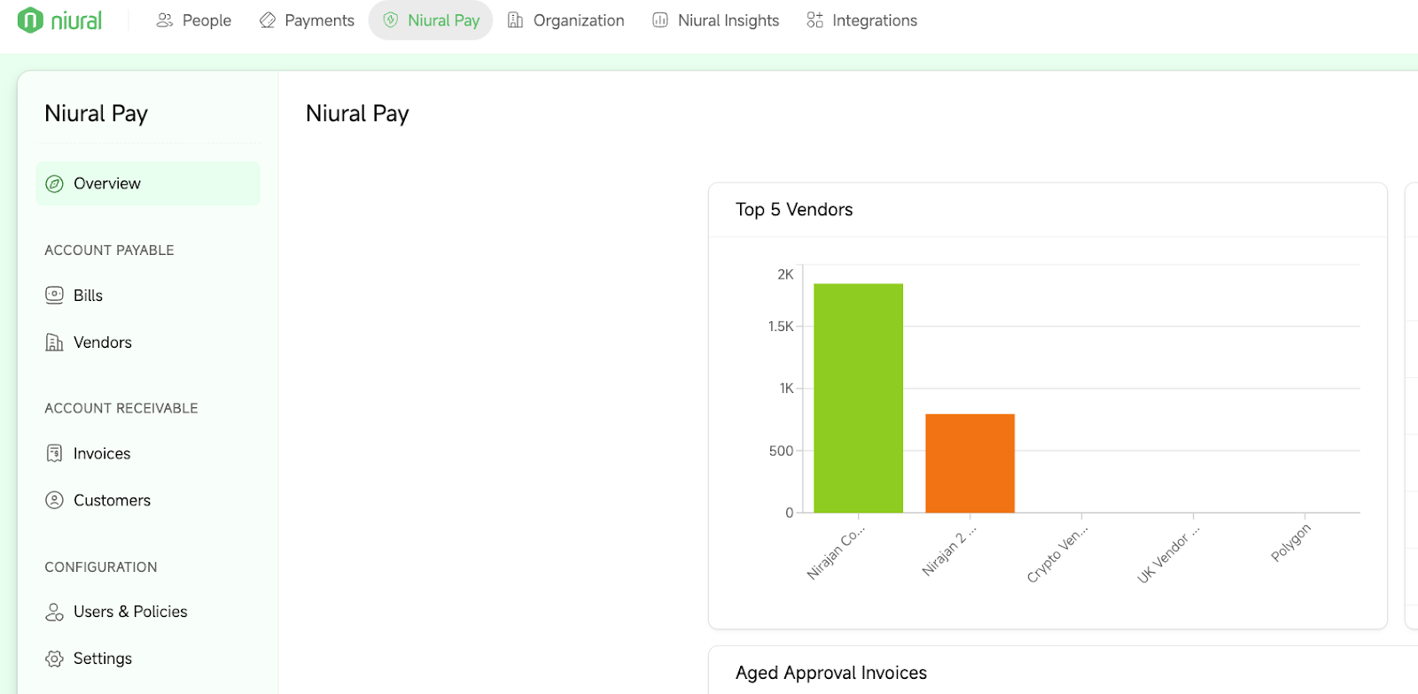
Task: Click the People icon in top navigation
Action: click(x=164, y=20)
